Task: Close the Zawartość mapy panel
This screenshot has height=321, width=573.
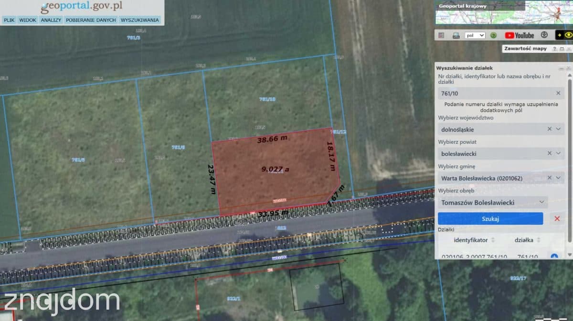Action: [x=568, y=49]
